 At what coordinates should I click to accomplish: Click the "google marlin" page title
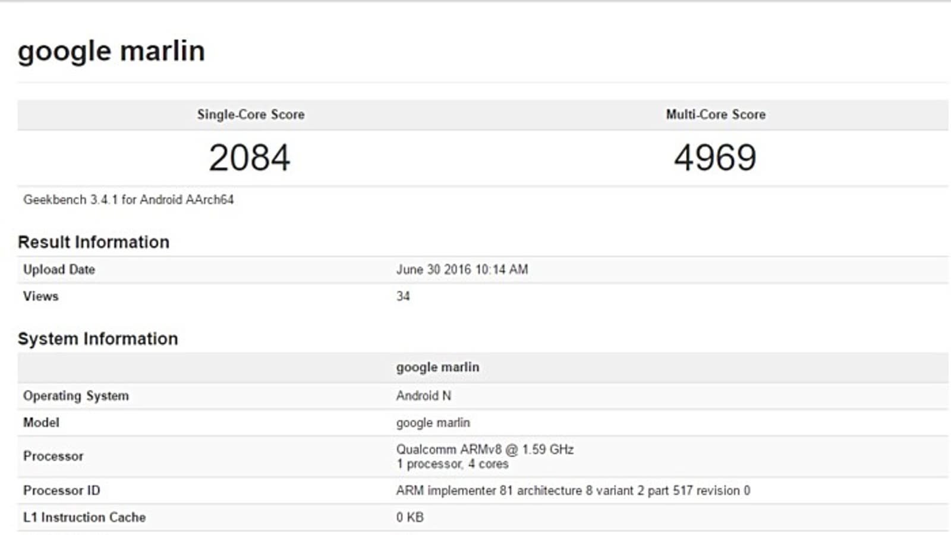tap(111, 51)
